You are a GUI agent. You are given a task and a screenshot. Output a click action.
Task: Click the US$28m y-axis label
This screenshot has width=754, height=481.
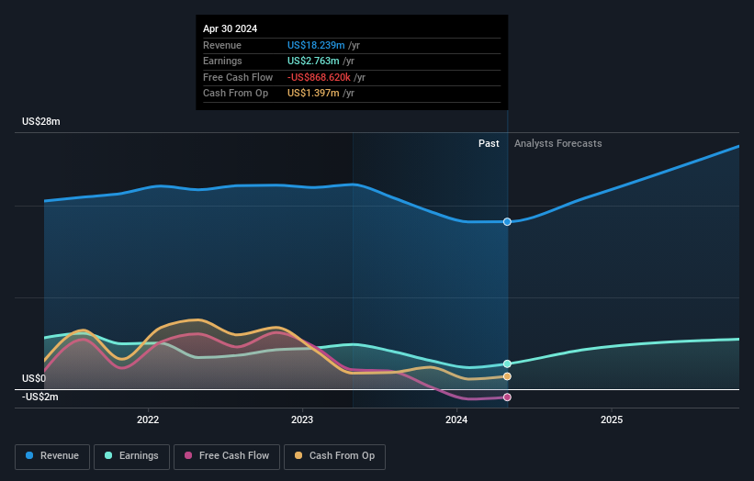(x=41, y=121)
